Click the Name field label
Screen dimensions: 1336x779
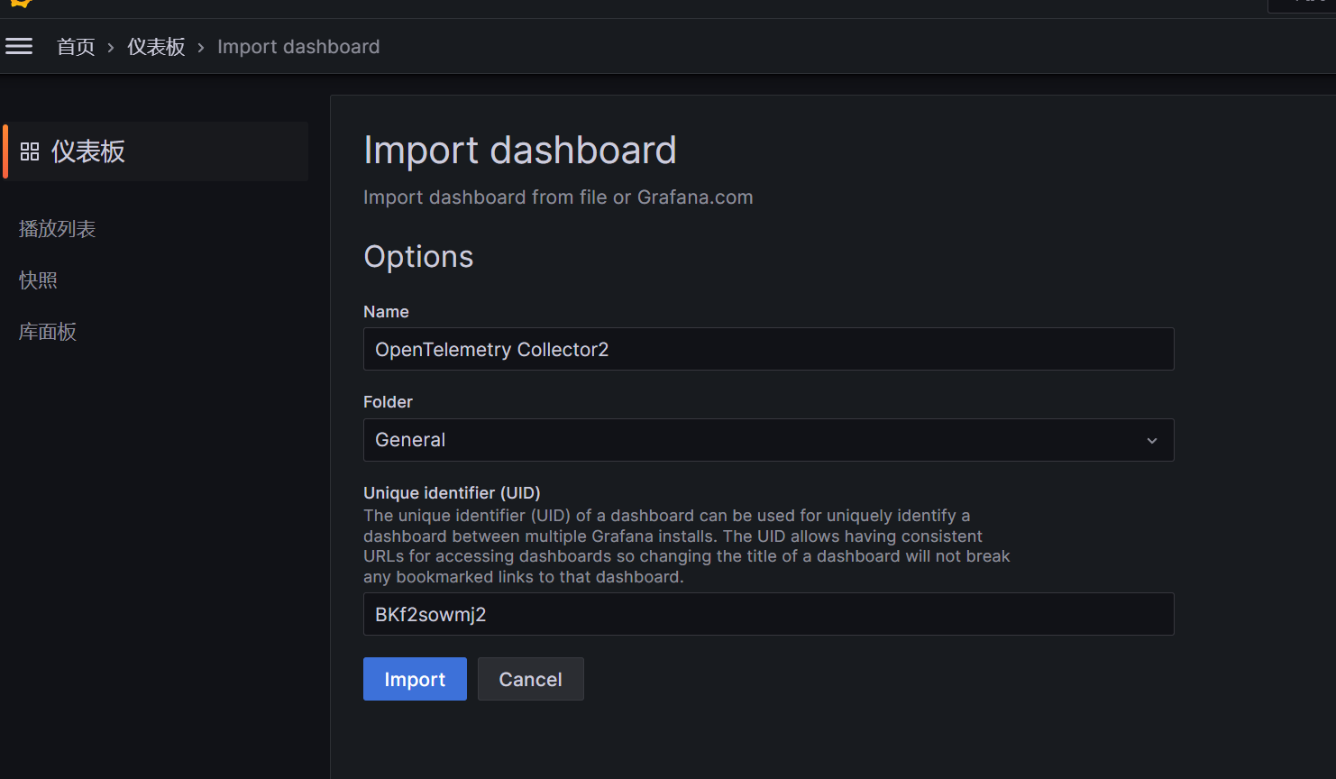pos(386,312)
